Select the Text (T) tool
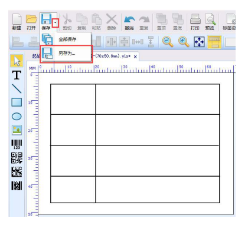This screenshot has height=225, width=248. 17,75
